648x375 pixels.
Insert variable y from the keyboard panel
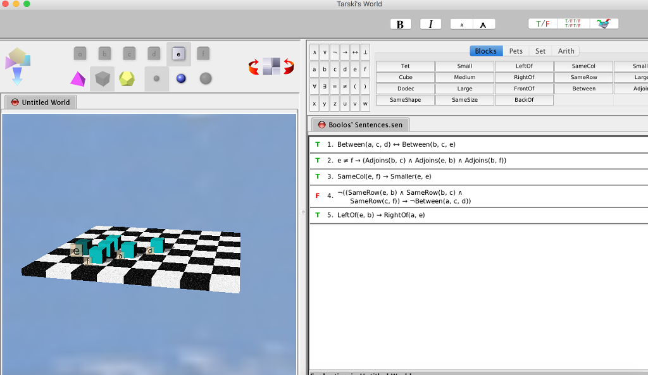pyautogui.click(x=325, y=104)
